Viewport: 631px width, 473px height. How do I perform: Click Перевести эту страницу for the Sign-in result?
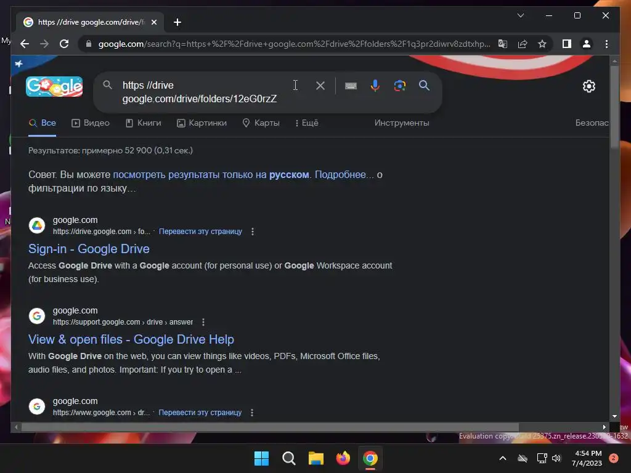tap(200, 232)
